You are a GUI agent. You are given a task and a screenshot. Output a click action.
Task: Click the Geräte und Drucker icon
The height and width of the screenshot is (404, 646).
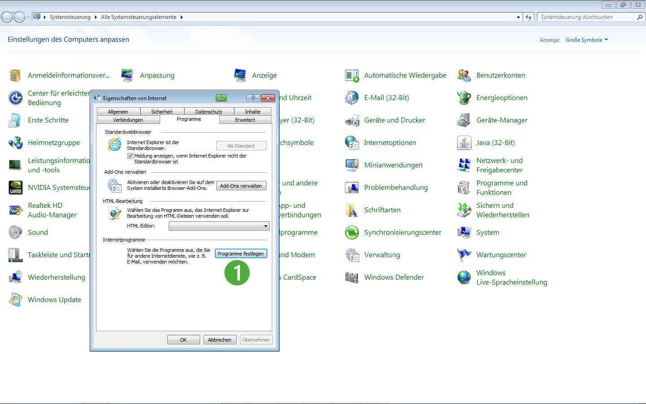(x=352, y=120)
